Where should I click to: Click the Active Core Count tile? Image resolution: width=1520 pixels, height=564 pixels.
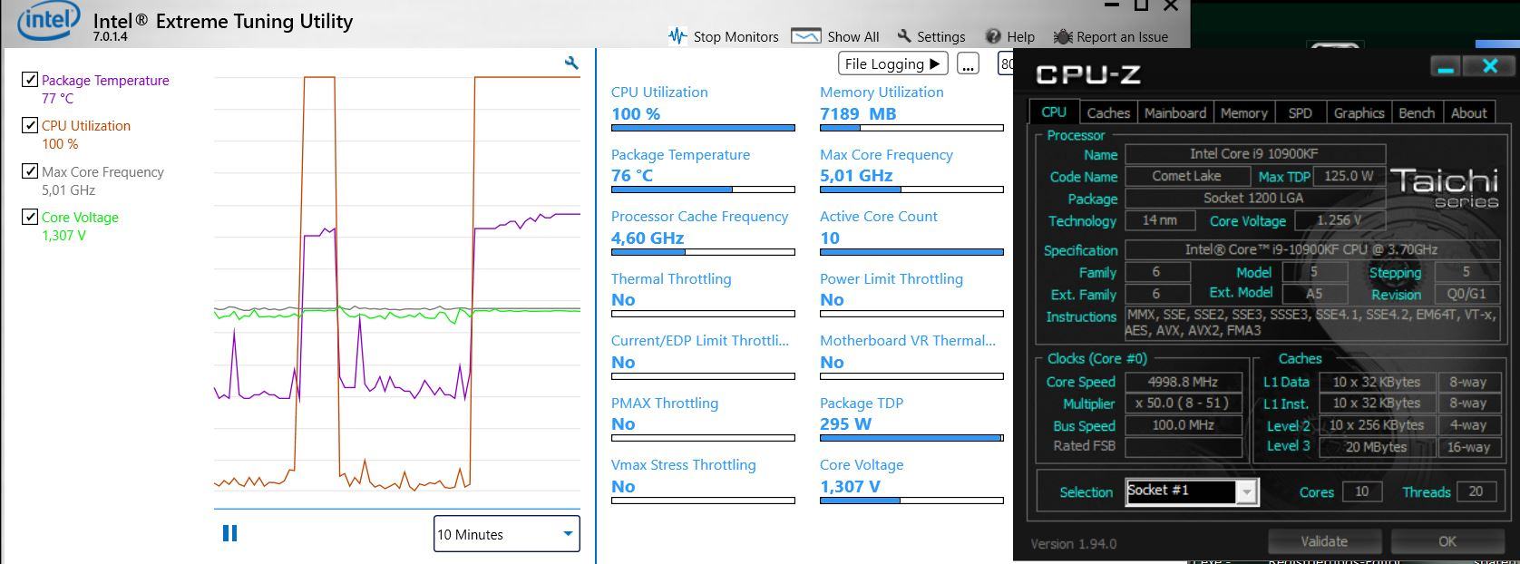point(911,232)
